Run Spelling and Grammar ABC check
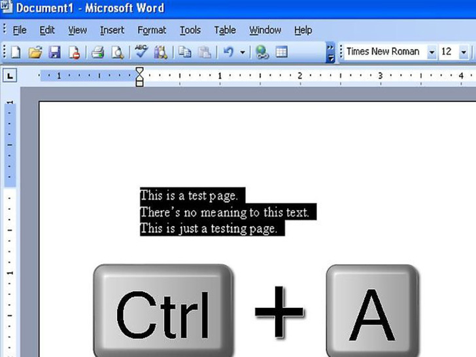Screen dimensions: 476x357 pos(141,52)
